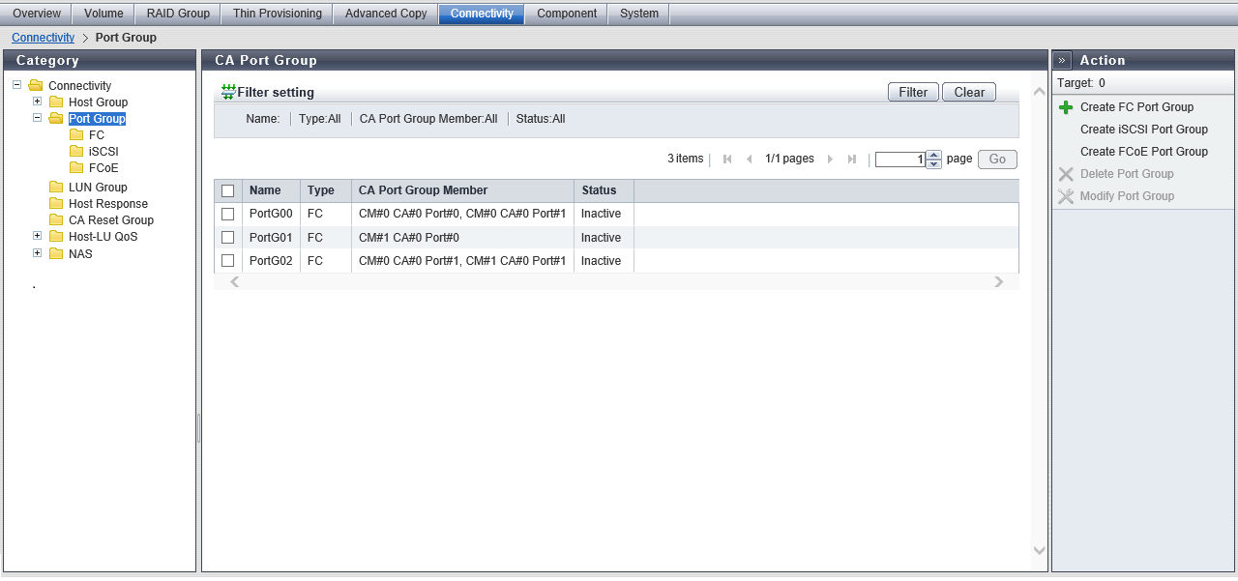Click the Host Response folder icon
This screenshot has width=1238, height=581.
click(56, 204)
